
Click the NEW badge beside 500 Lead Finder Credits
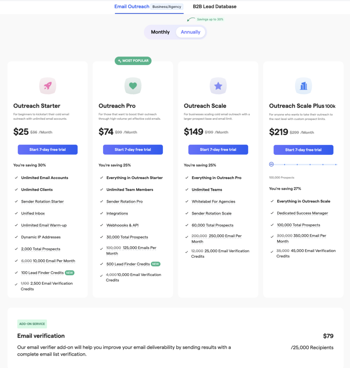click(x=155, y=264)
